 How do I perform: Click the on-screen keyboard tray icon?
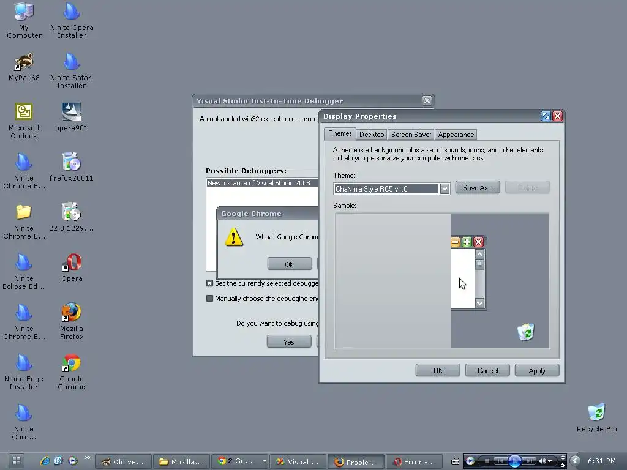click(x=456, y=461)
